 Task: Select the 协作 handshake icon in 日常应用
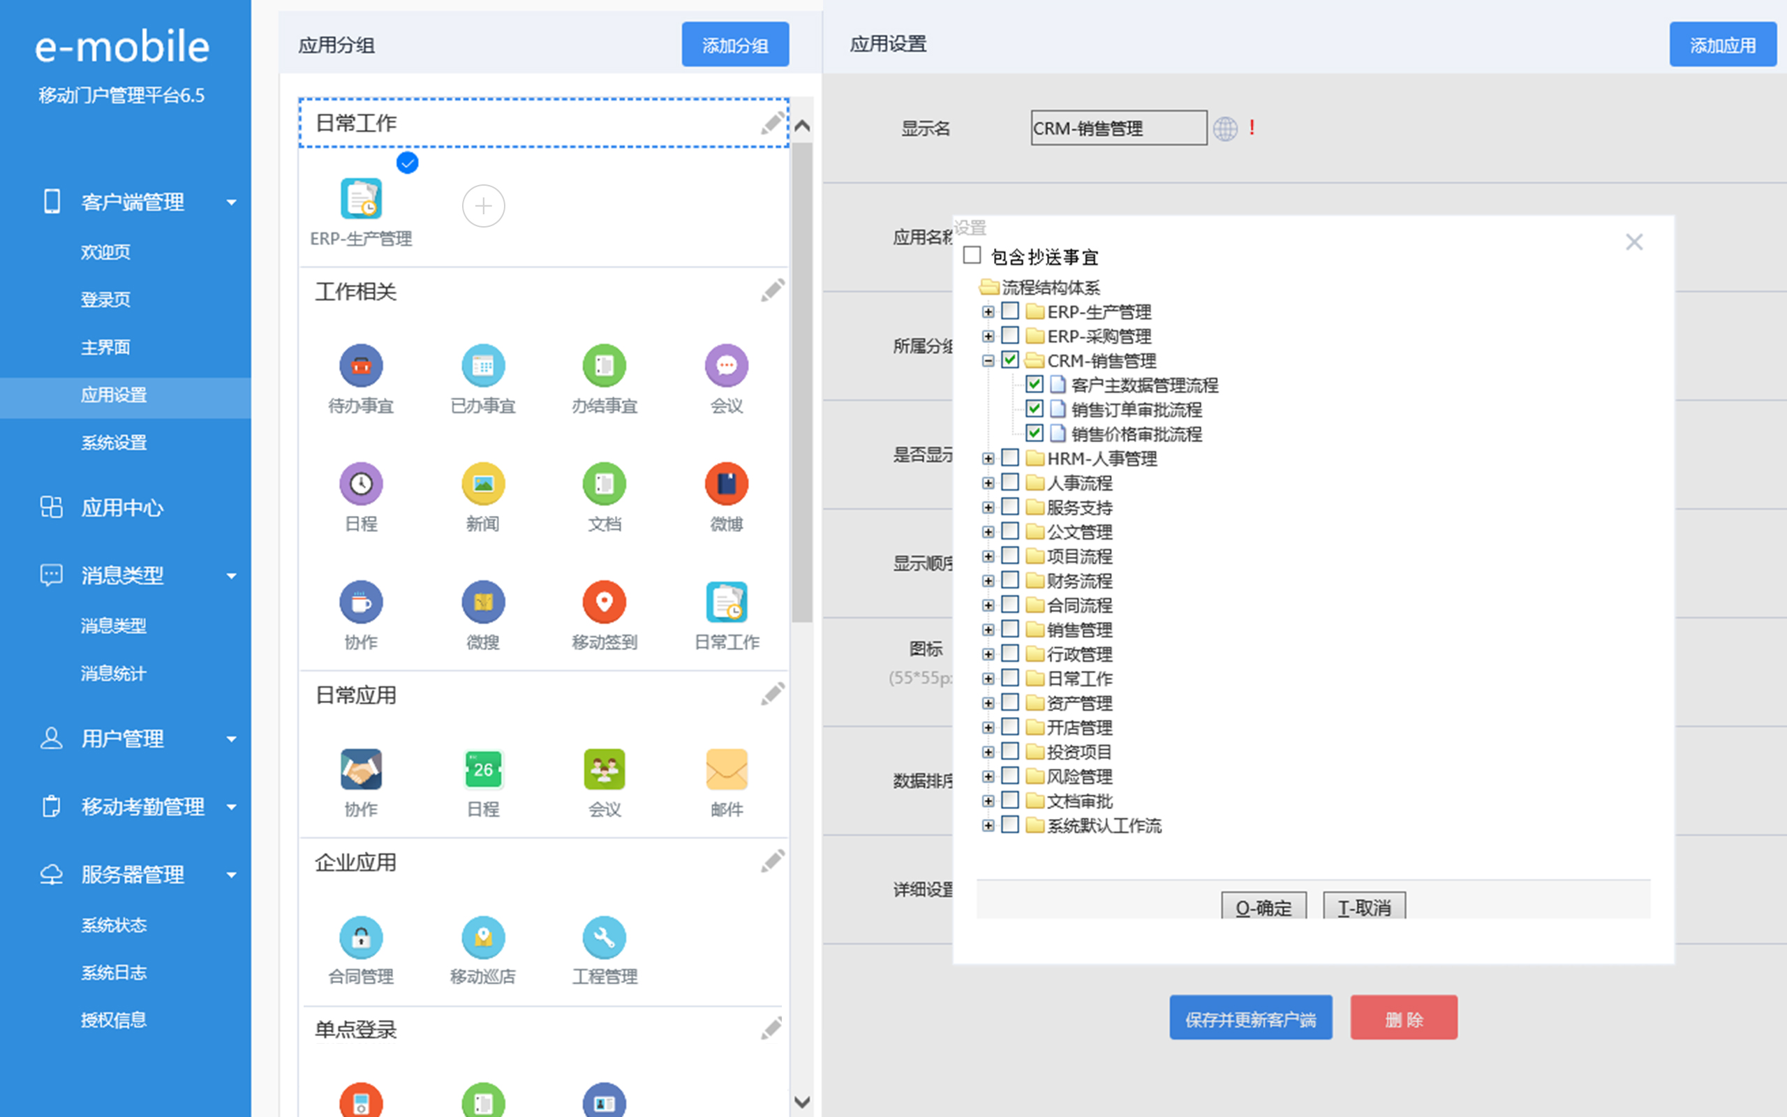click(361, 769)
